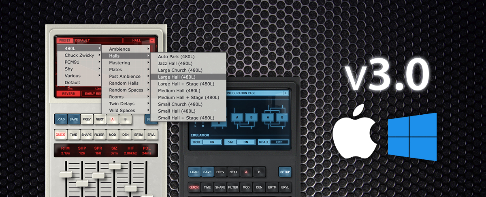
Task: Choose the 480L preset bank
Action: pos(79,48)
